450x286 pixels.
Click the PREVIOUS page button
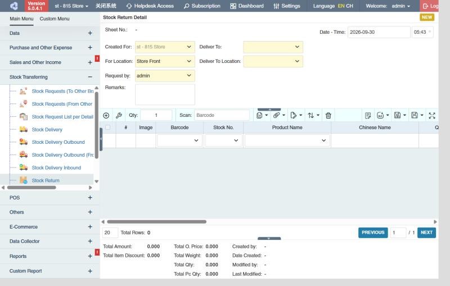pyautogui.click(x=373, y=233)
